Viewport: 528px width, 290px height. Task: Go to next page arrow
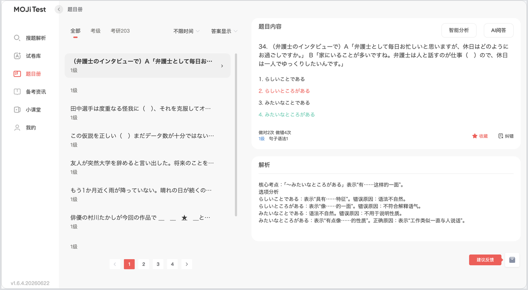187,264
